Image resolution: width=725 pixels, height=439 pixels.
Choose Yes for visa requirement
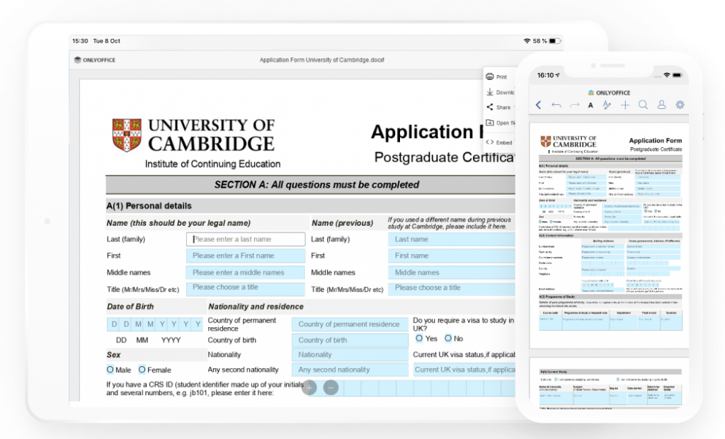coord(419,338)
